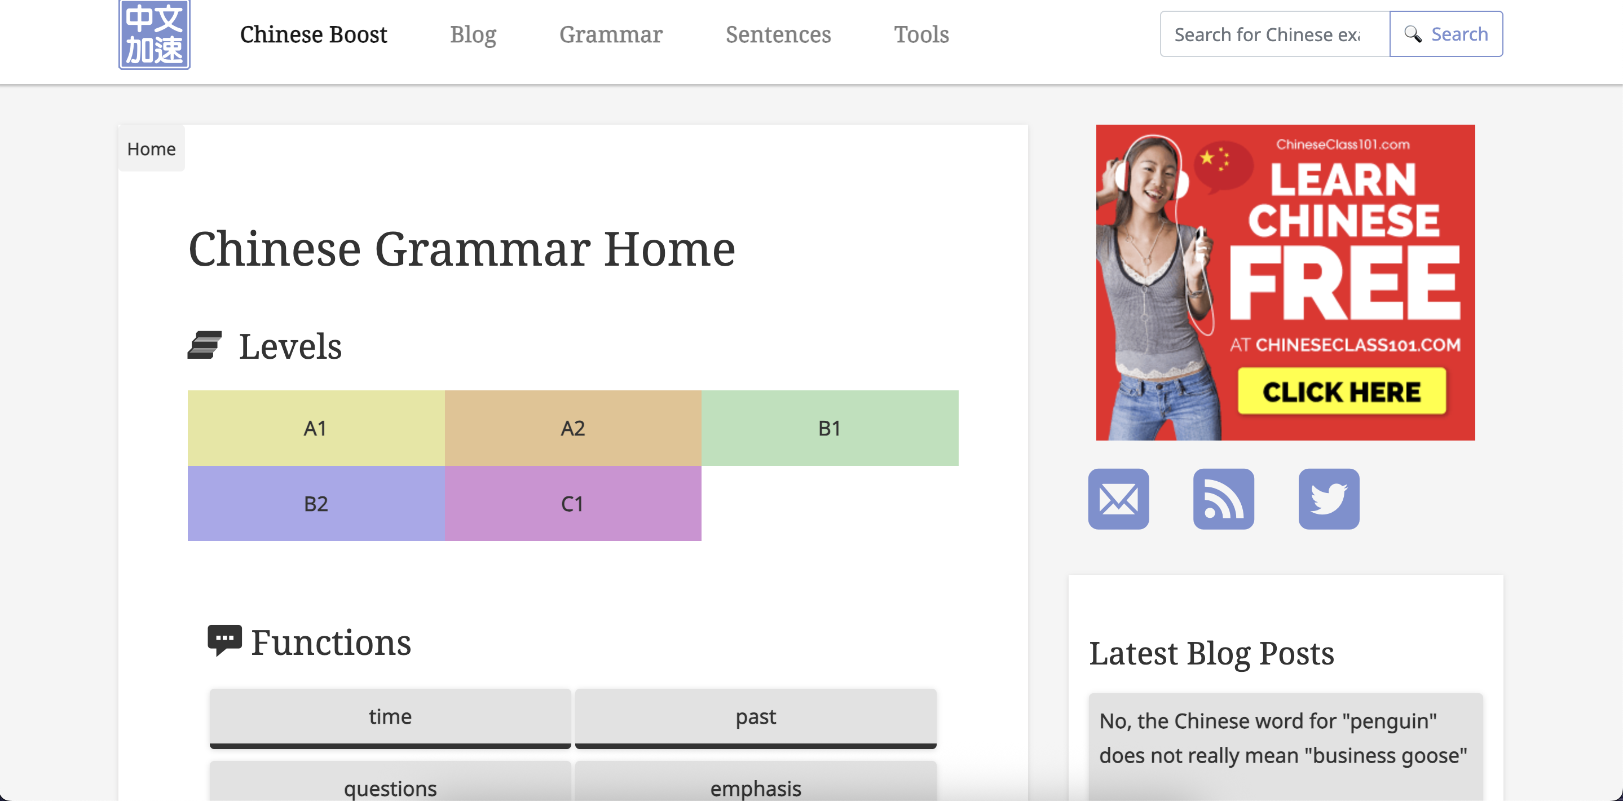Select the C1 level tile
Image resolution: width=1623 pixels, height=801 pixels.
point(573,503)
